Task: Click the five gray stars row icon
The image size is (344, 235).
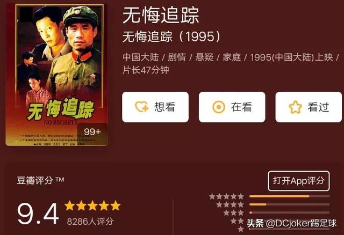Action: pos(227,196)
